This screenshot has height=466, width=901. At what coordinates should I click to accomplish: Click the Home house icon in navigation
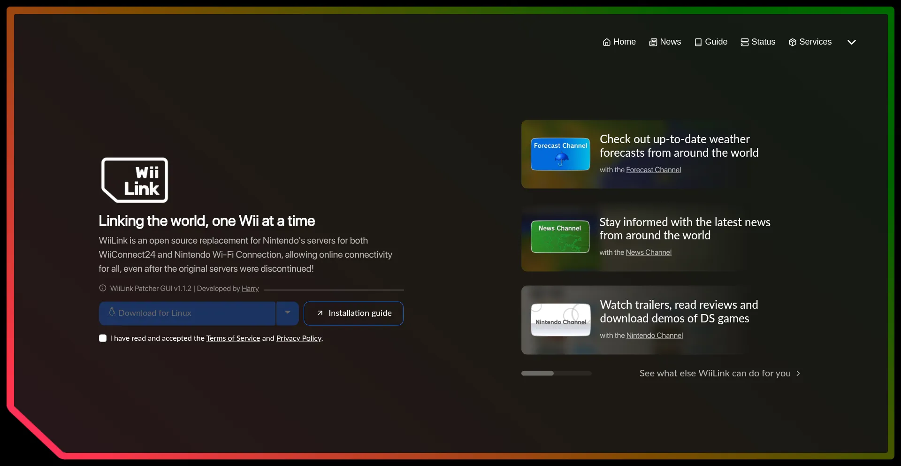coord(606,42)
